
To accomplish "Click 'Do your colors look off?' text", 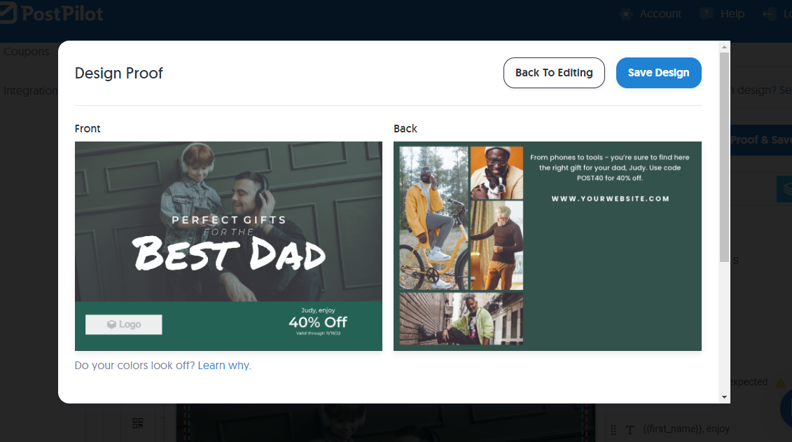I will click(135, 365).
